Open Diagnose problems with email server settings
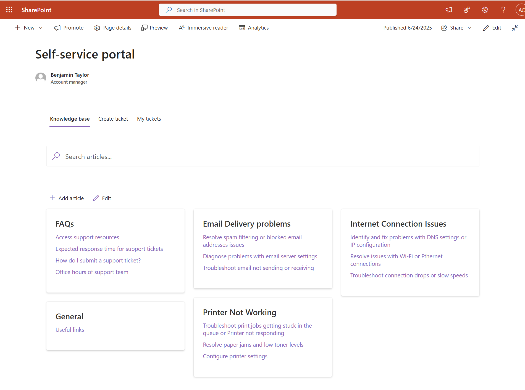Viewport: 525px width, 390px height. pyautogui.click(x=260, y=256)
